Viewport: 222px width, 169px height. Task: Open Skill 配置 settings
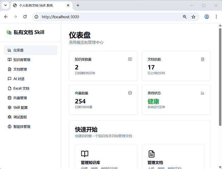click(31, 107)
